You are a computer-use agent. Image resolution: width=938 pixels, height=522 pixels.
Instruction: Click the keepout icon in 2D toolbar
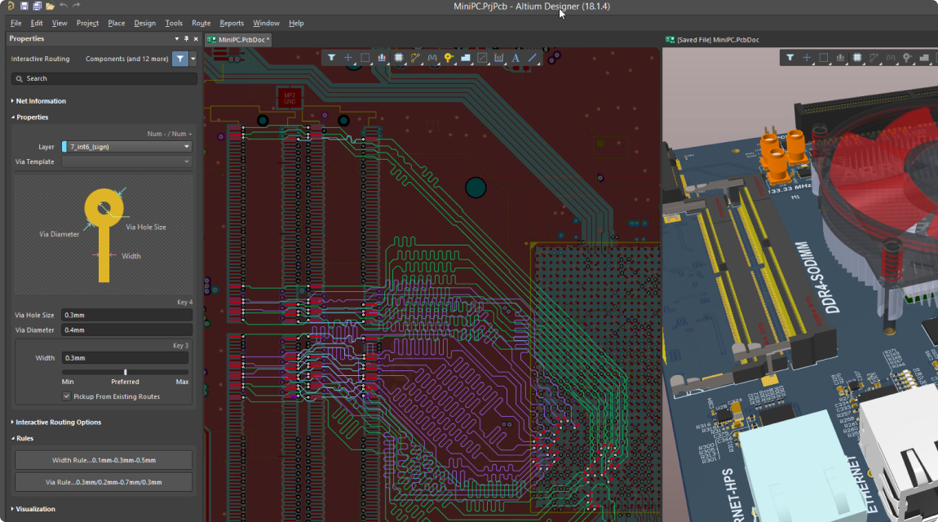tap(482, 57)
